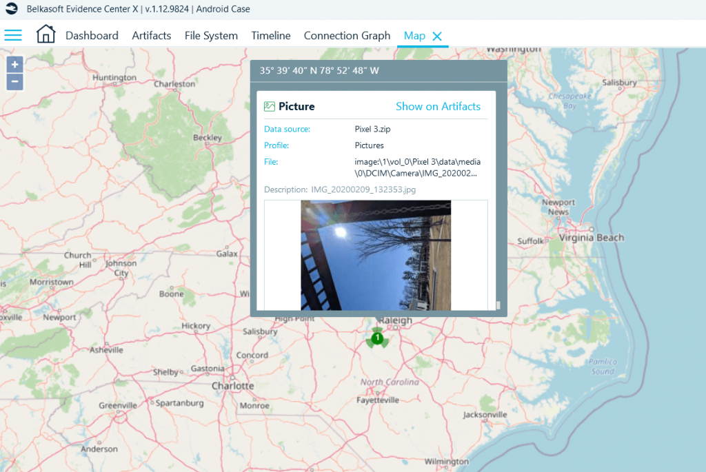Select the green marker labeled 1
Viewport: 706px width, 472px height.
(378, 338)
